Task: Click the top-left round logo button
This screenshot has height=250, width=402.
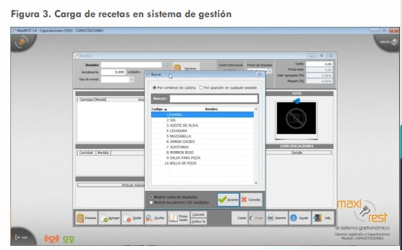Action: (22, 42)
